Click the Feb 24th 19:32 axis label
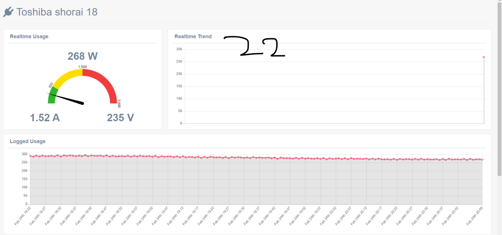Image resolution: width=502 pixels, height=235 pixels. (x=237, y=216)
